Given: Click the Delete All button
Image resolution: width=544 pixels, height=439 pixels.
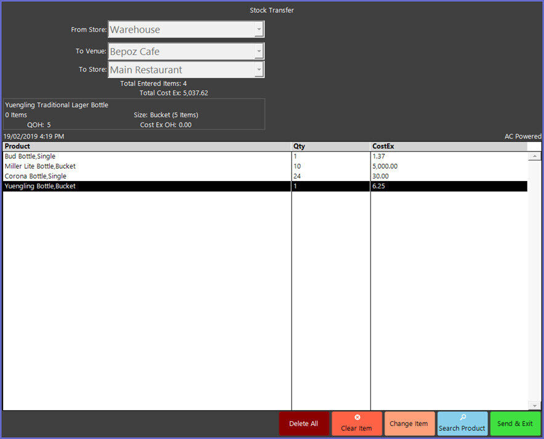Looking at the screenshot, I should pyautogui.click(x=304, y=424).
